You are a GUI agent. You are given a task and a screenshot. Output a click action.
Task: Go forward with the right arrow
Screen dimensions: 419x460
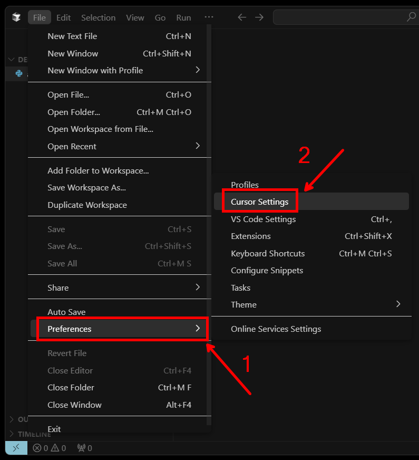pos(259,17)
